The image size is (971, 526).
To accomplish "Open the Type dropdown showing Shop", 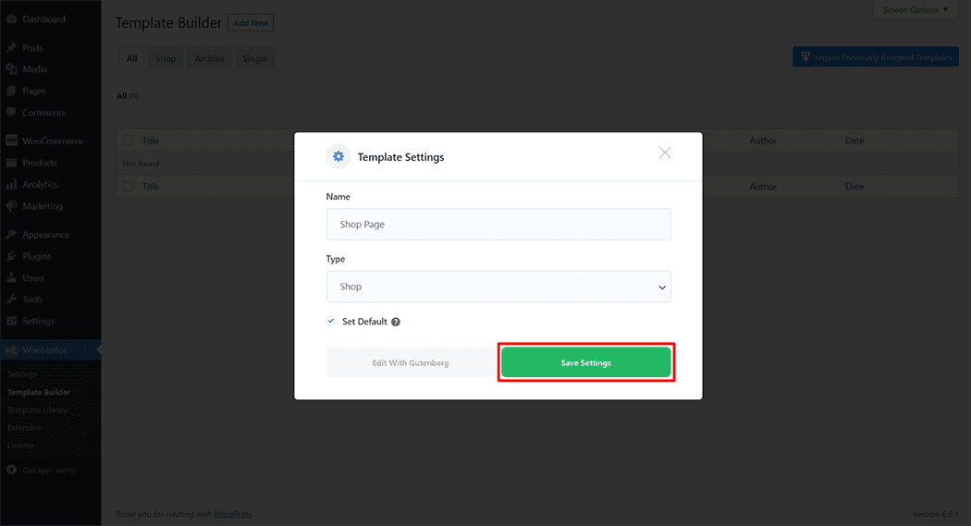I will 498,287.
